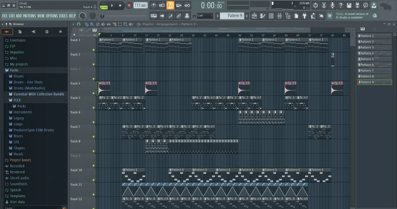The width and height of the screenshot is (397, 209).
Task: Click bar 17 on the playlist ruler
Action: (146, 35)
